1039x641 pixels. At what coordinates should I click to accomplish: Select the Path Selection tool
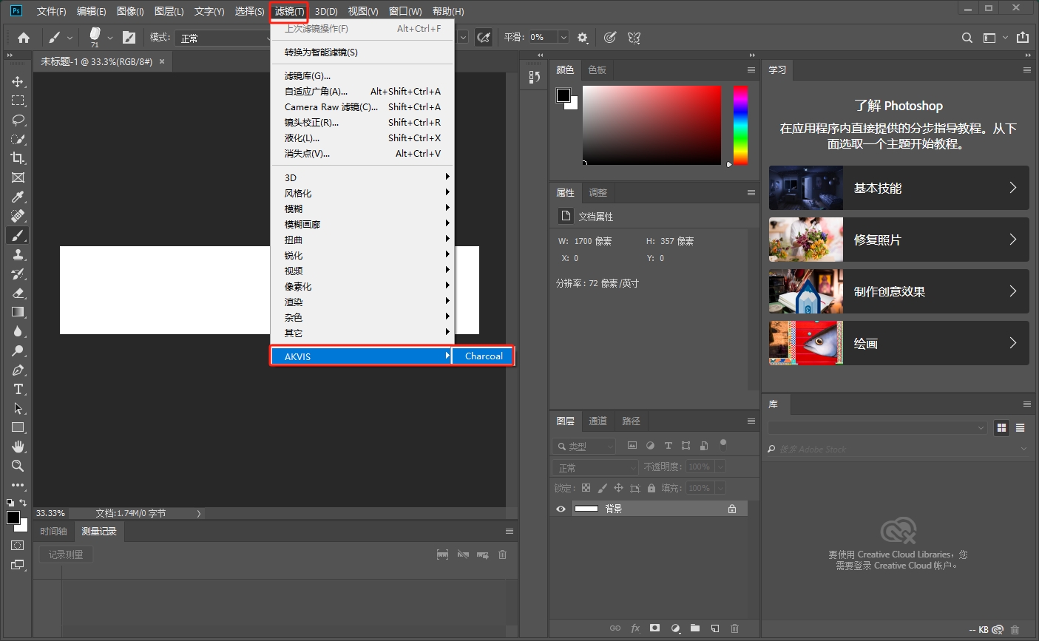18,408
